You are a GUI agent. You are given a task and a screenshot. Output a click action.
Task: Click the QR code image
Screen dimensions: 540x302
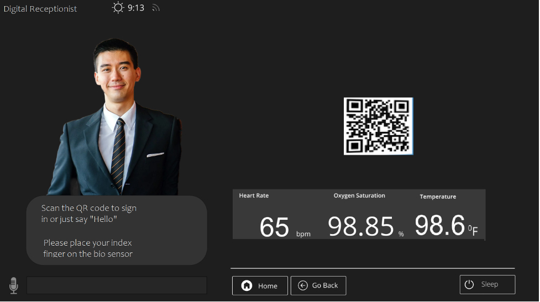click(378, 126)
